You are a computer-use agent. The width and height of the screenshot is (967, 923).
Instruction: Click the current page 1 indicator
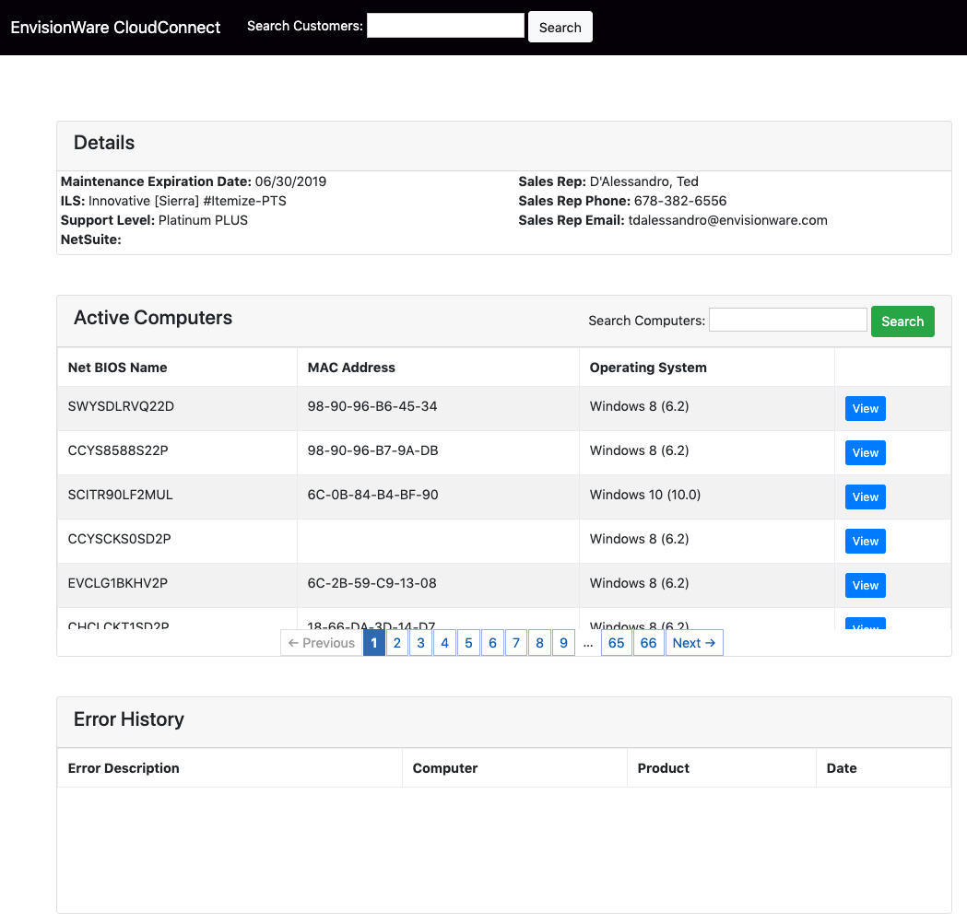(x=373, y=643)
